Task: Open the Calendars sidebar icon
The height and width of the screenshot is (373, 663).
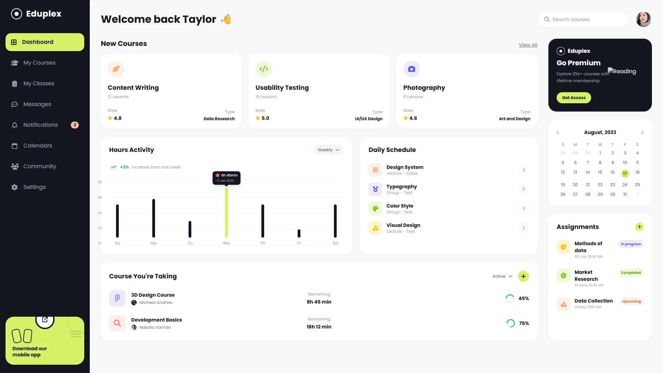Action: click(x=15, y=145)
